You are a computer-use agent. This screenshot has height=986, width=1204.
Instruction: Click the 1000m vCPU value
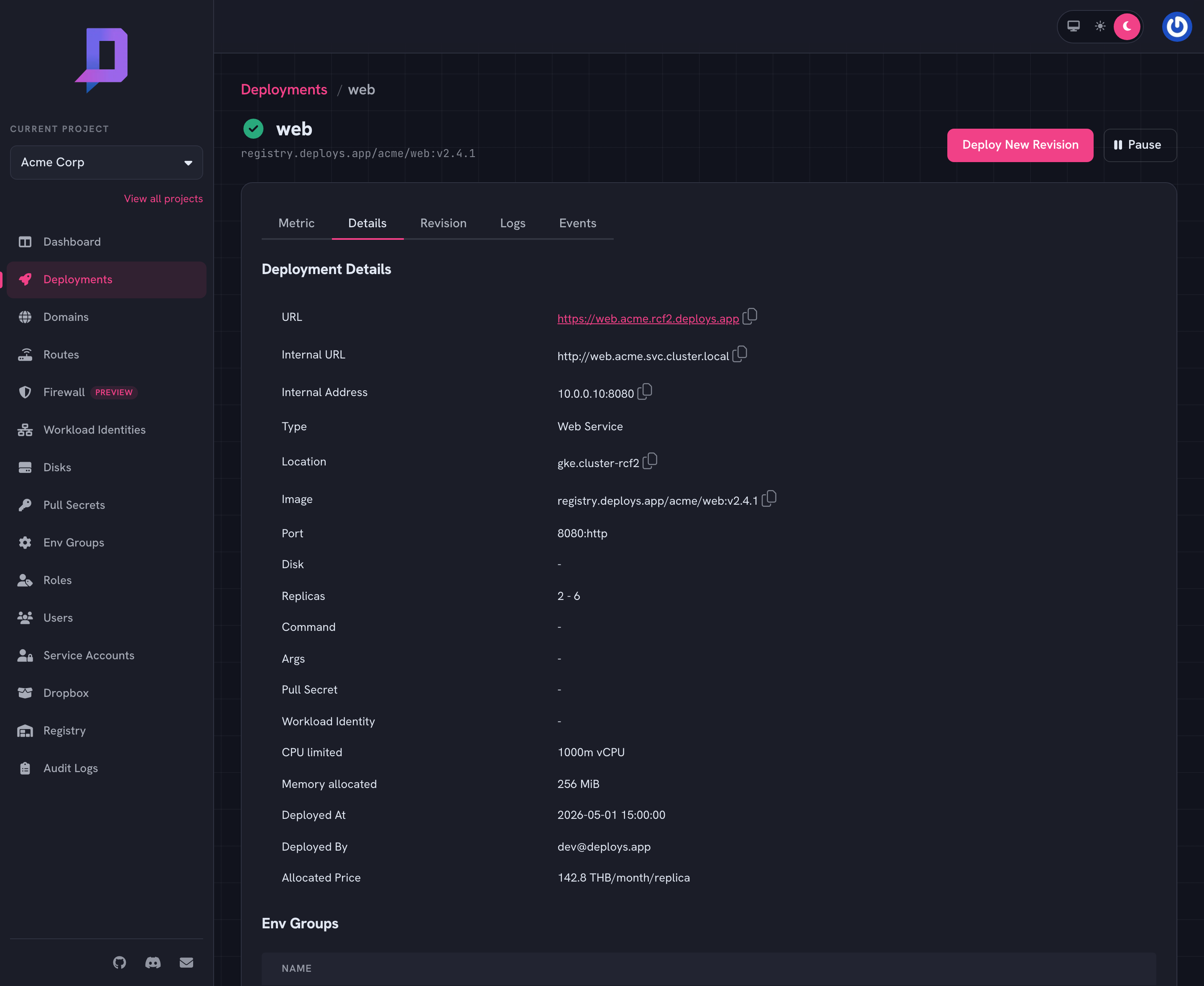coord(591,752)
